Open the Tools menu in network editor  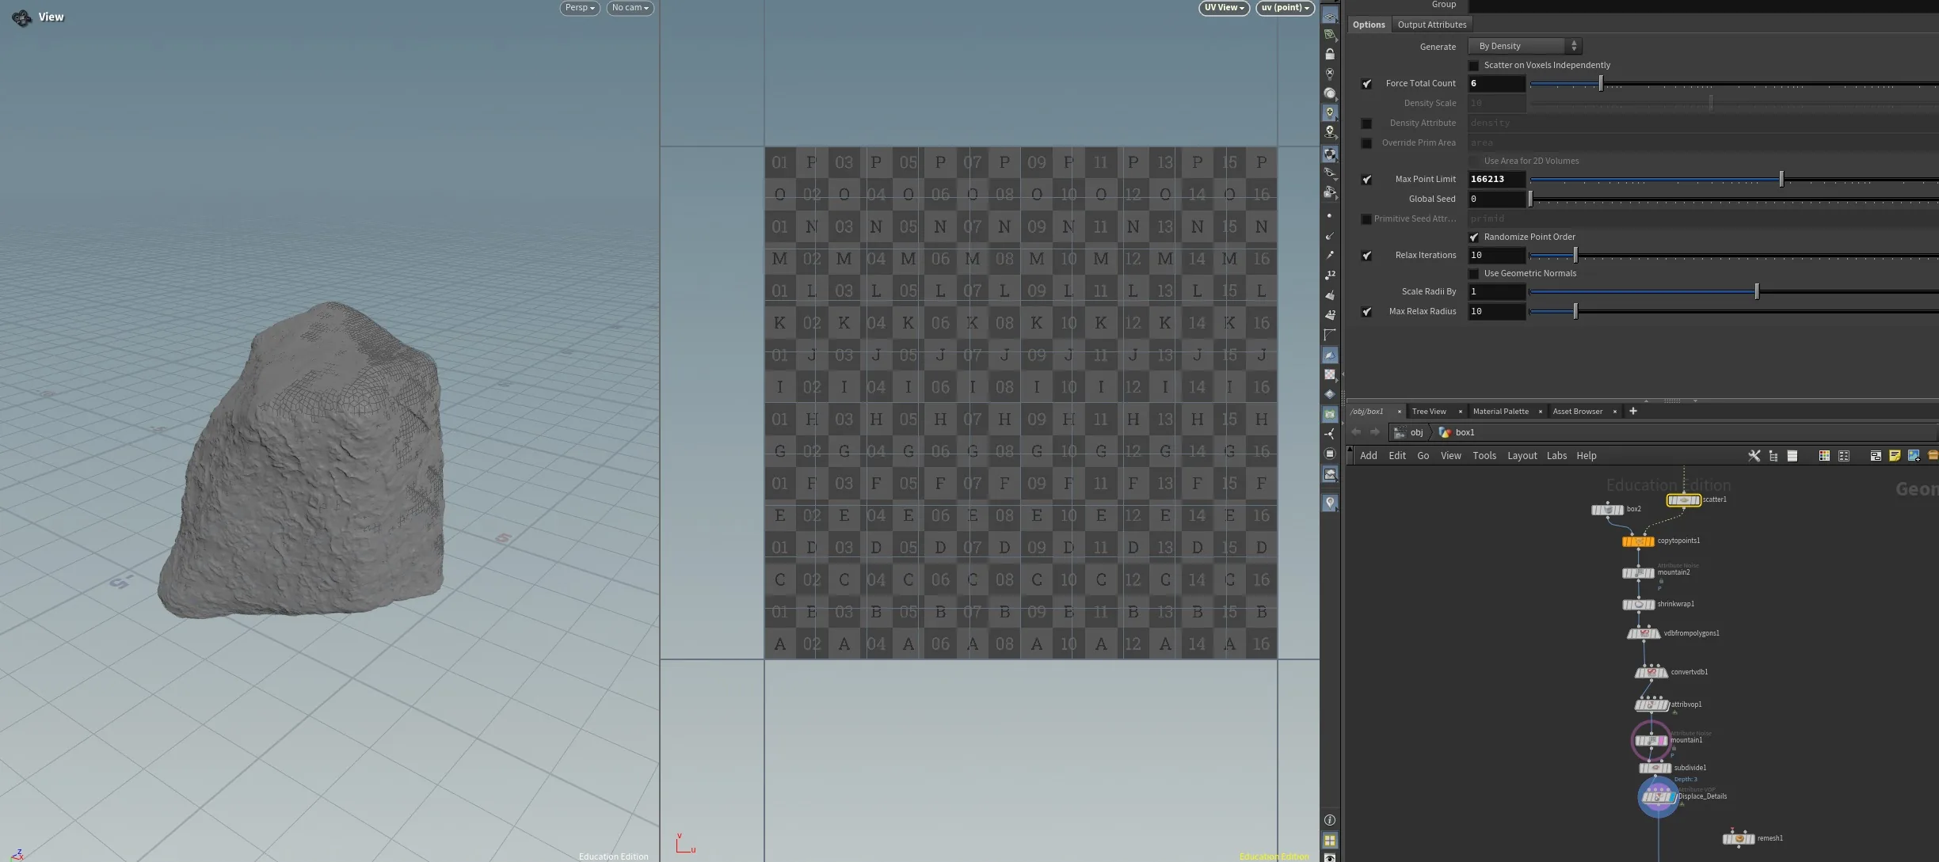click(1484, 456)
